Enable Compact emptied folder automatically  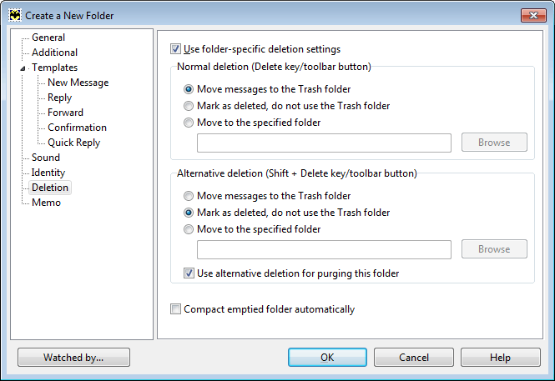coord(175,309)
